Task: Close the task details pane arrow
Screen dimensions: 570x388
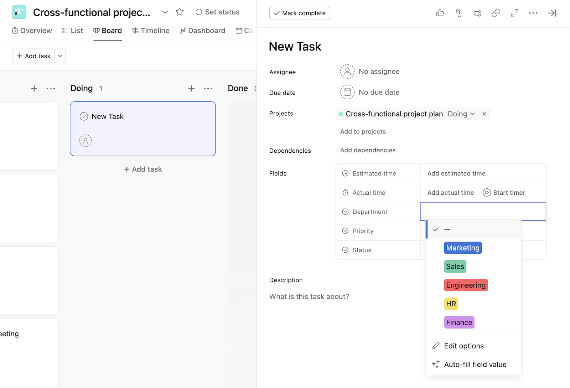Action: point(552,13)
